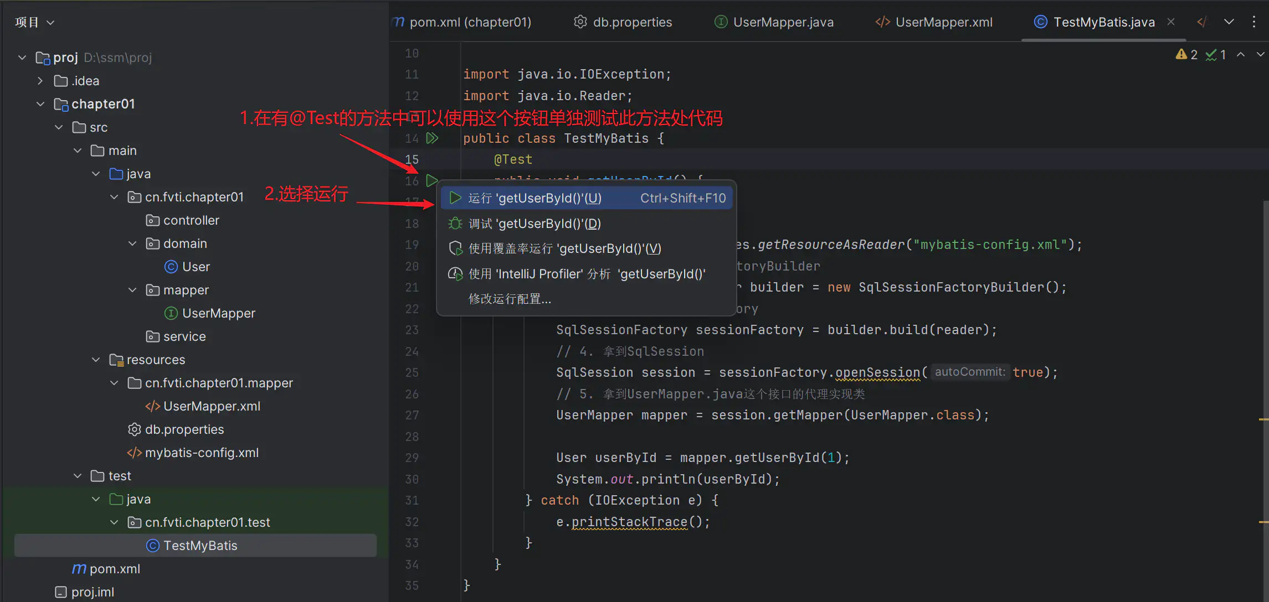The width and height of the screenshot is (1269, 602).
Task: Collapse the cn.fvti.chapter01.test package
Action: pyautogui.click(x=114, y=522)
